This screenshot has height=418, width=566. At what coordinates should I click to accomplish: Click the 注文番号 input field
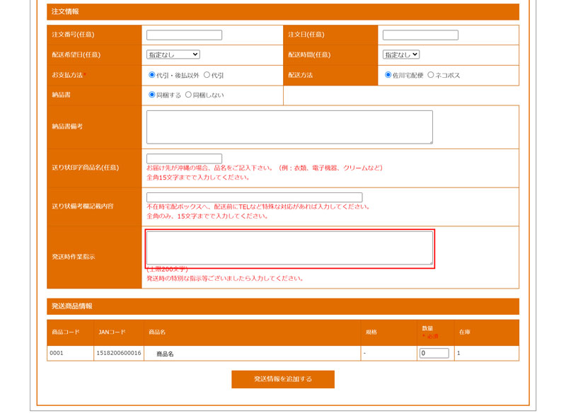[184, 35]
